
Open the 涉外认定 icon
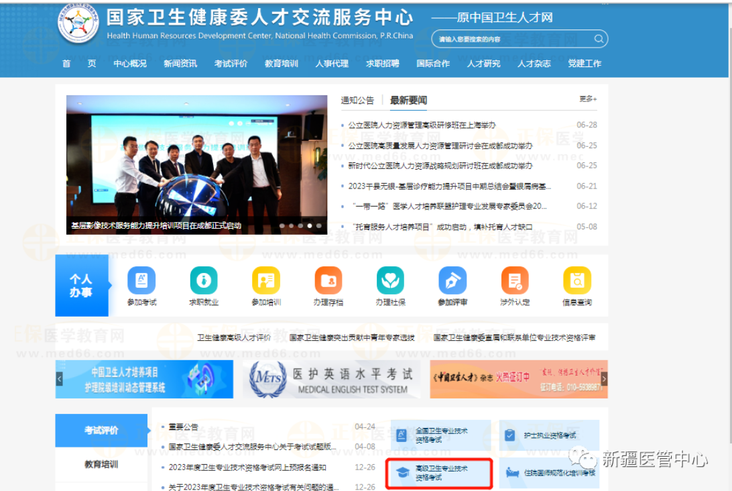(515, 280)
